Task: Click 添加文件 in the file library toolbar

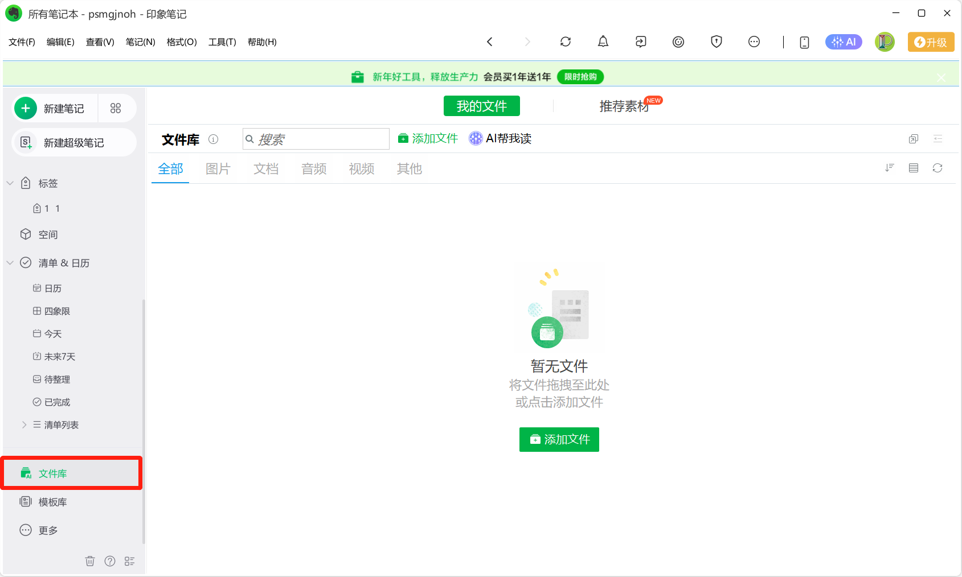Action: (428, 138)
